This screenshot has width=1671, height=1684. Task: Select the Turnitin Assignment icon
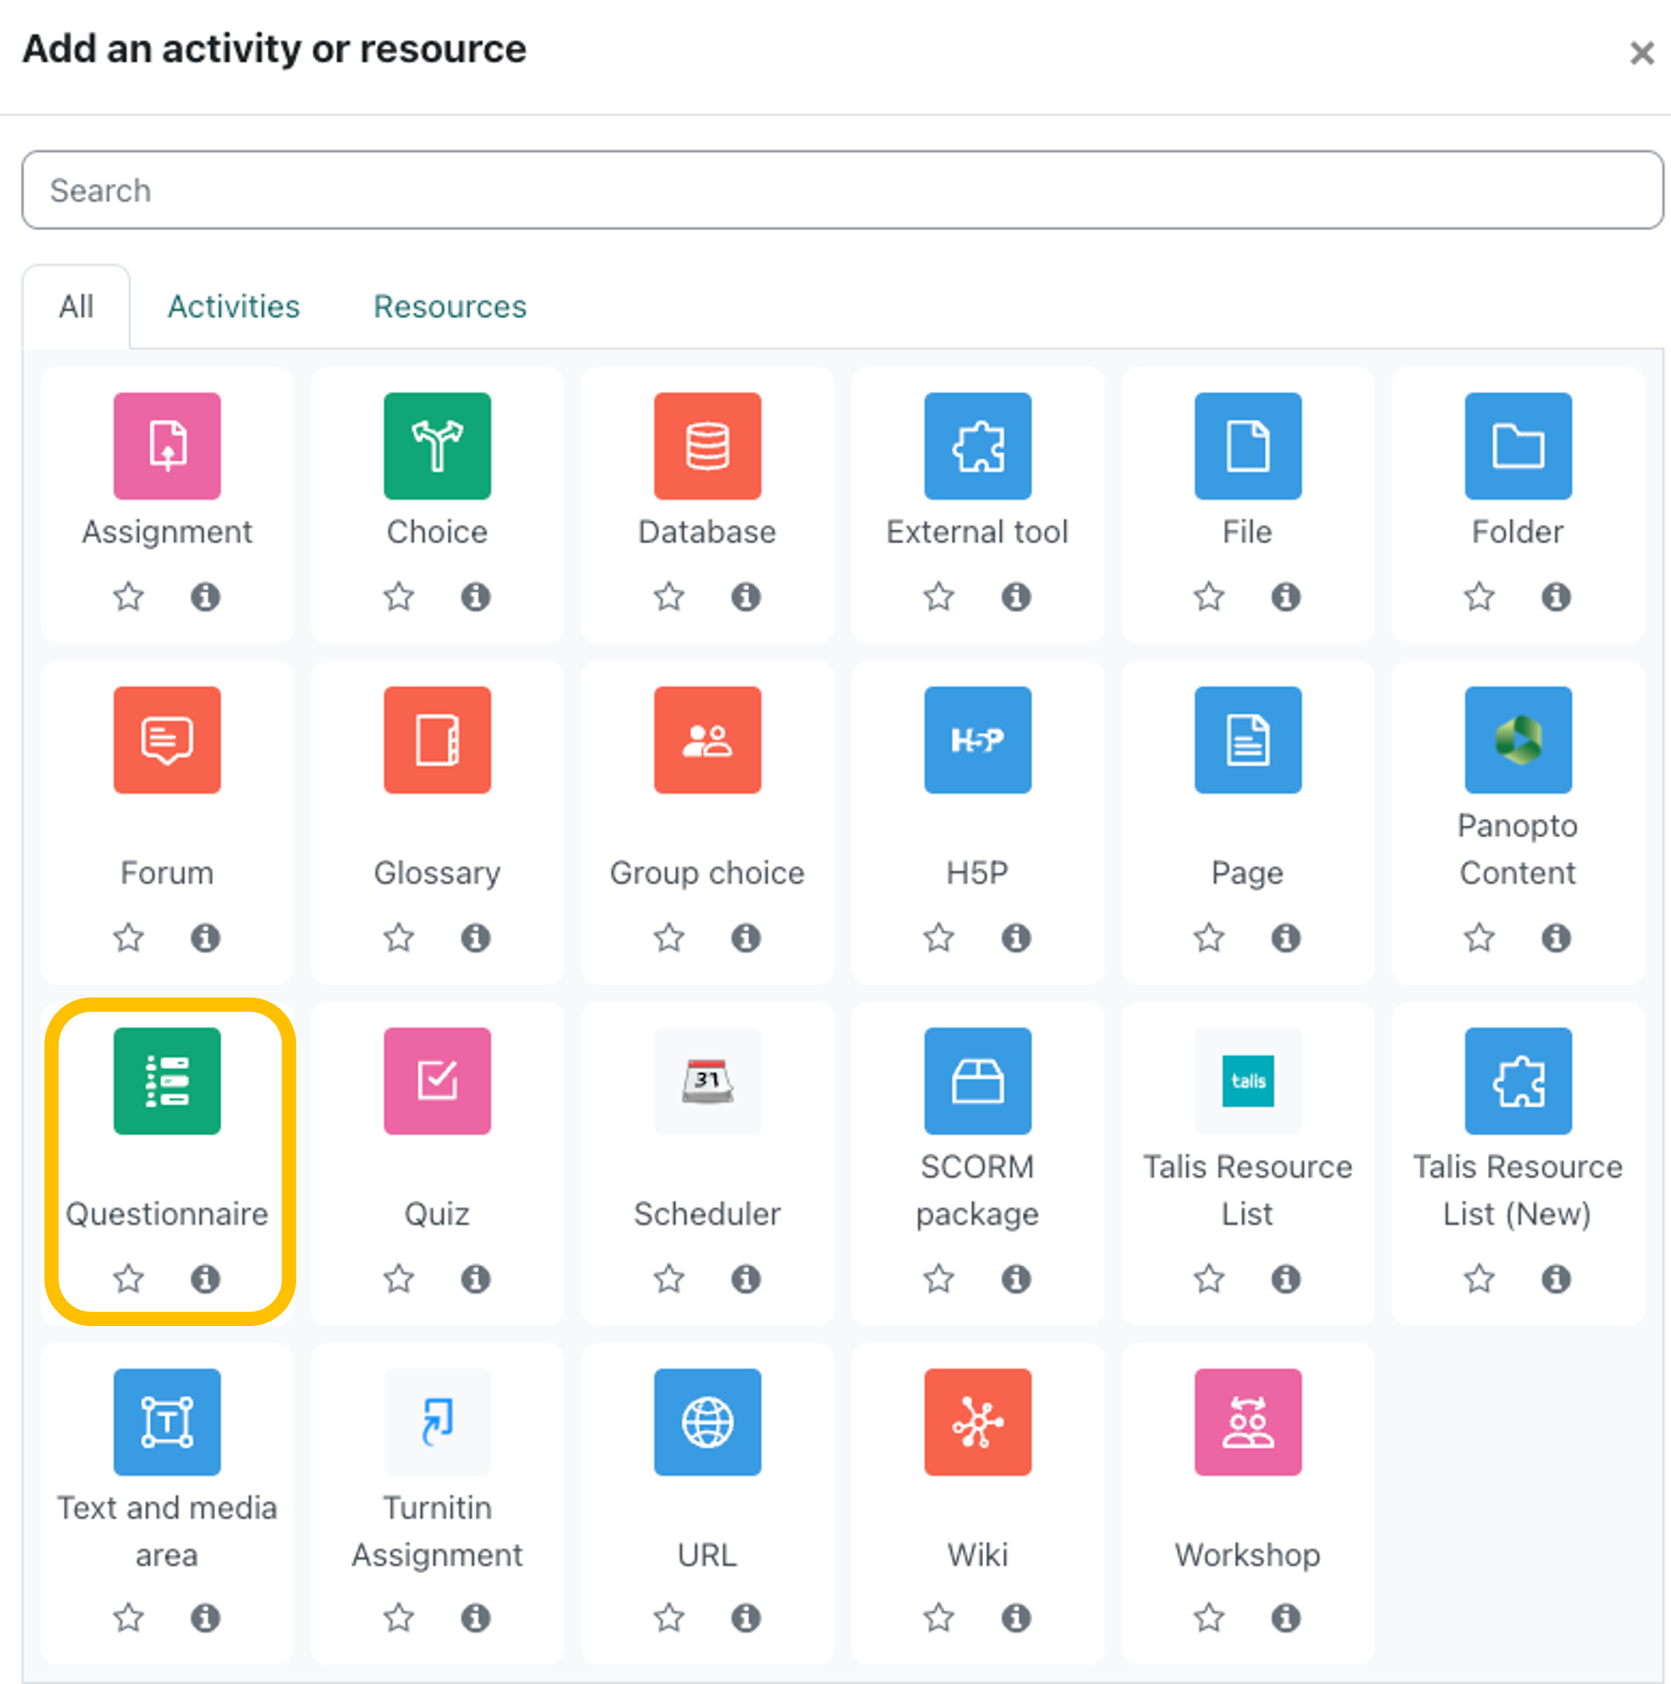pyautogui.click(x=437, y=1421)
